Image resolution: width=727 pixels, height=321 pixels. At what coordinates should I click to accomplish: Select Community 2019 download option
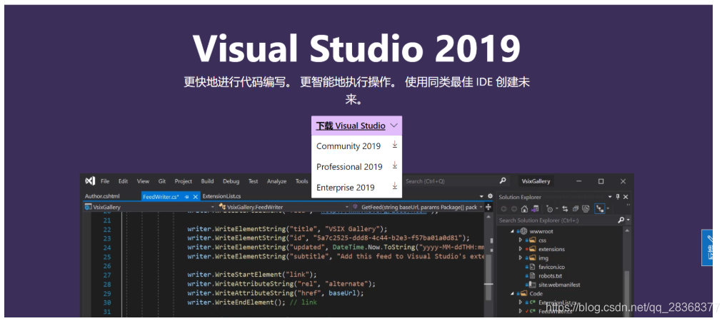(356, 146)
